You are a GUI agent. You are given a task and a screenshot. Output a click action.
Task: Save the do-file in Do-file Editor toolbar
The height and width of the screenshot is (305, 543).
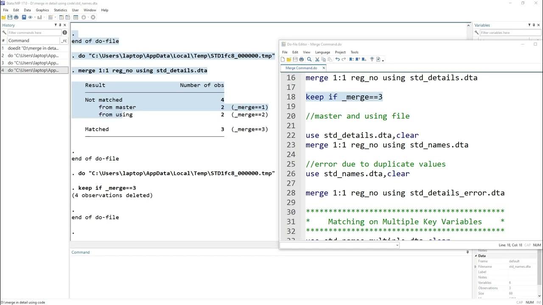pos(295,59)
